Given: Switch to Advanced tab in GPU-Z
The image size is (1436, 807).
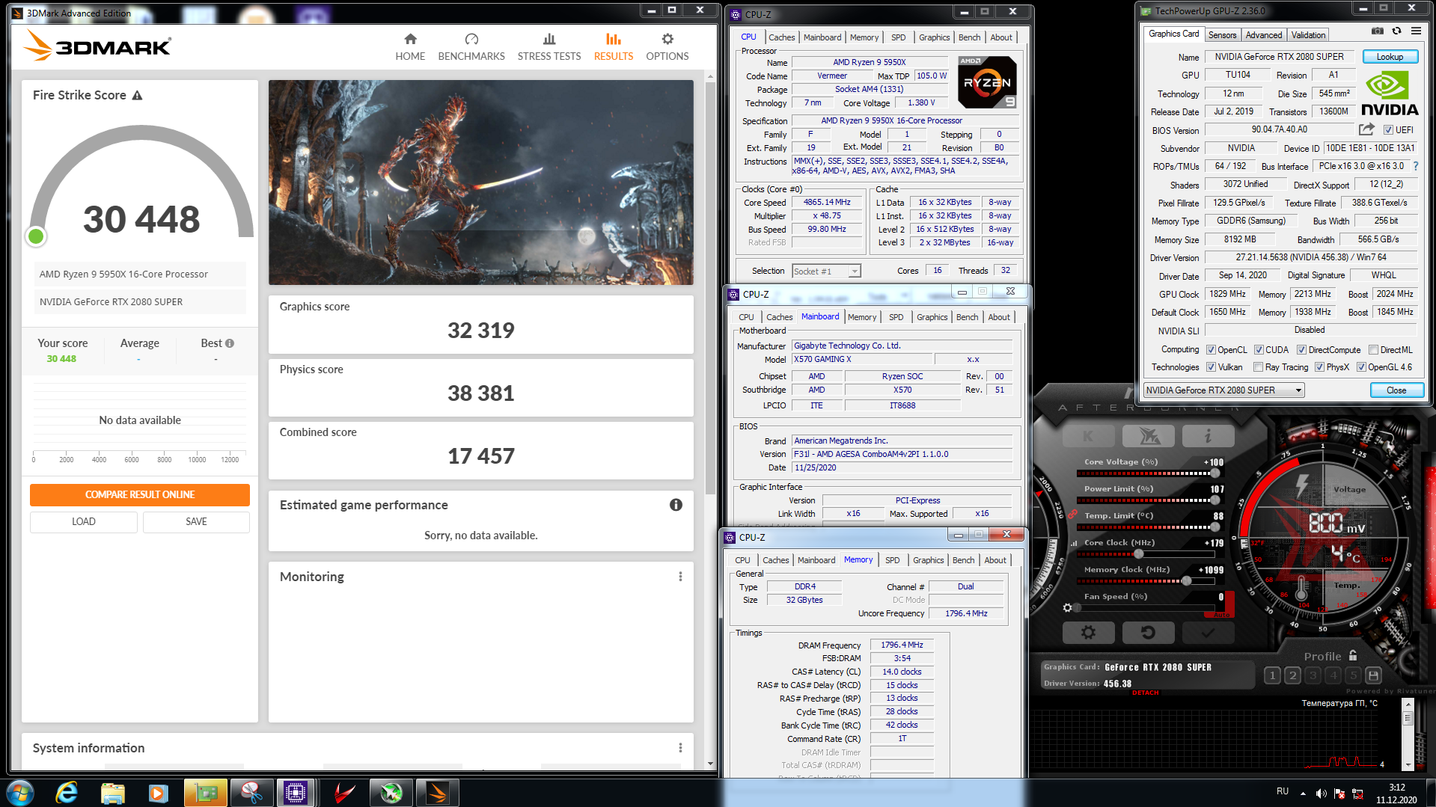Looking at the screenshot, I should (1264, 35).
